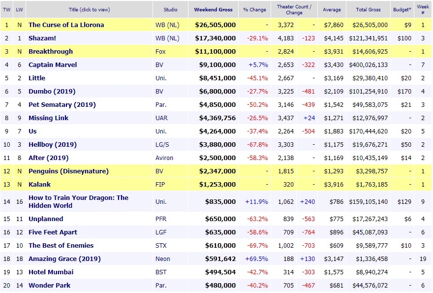Image resolution: width=433 pixels, height=293 pixels.
Task: Open Dumbo (2019) title link
Action: (52, 91)
